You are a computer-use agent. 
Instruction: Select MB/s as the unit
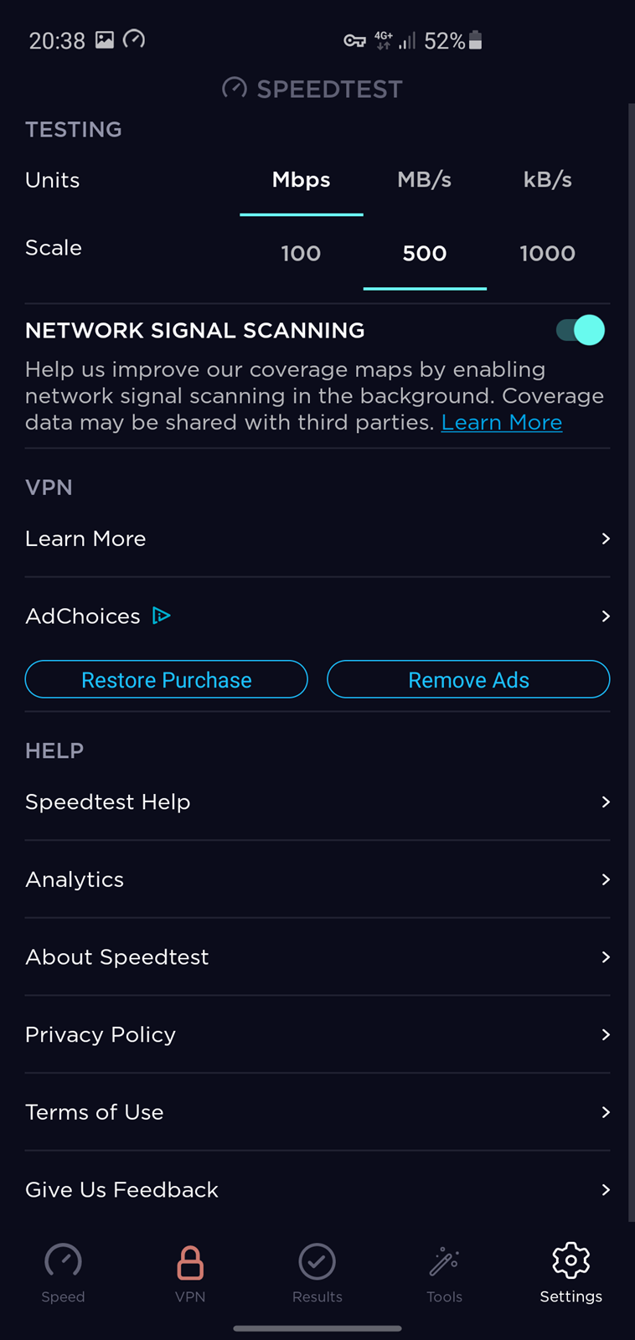[x=425, y=180]
